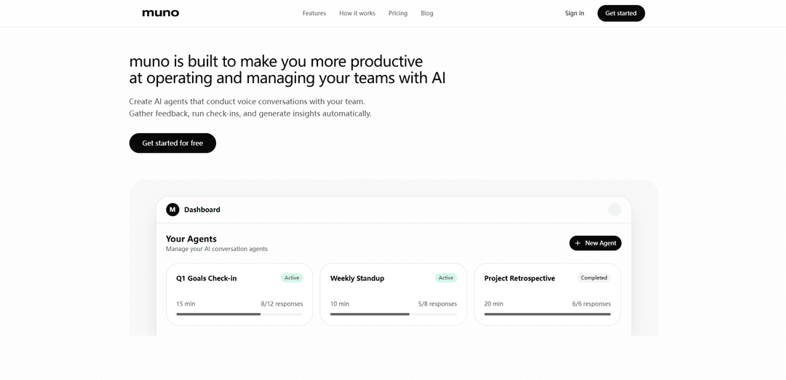Click the Q1 Goals Check-in progress bar
The height and width of the screenshot is (380, 786).
click(239, 314)
